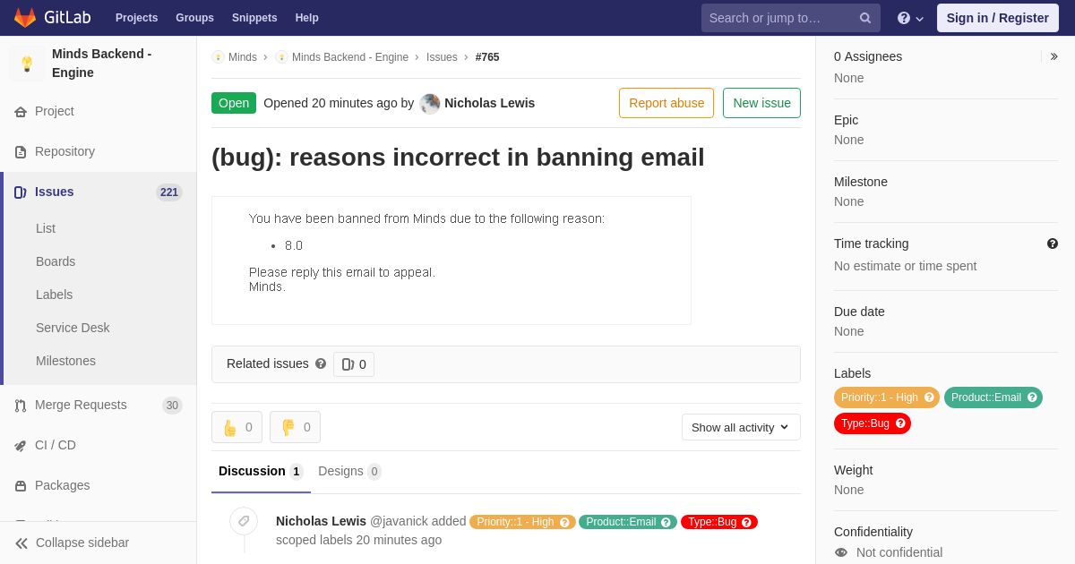1075x564 pixels.
Task: Click the Related issues help icon
Action: (321, 364)
